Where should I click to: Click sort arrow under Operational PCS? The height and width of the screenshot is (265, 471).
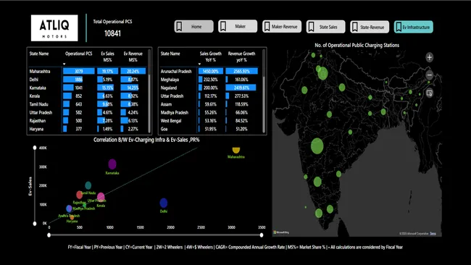64,64
